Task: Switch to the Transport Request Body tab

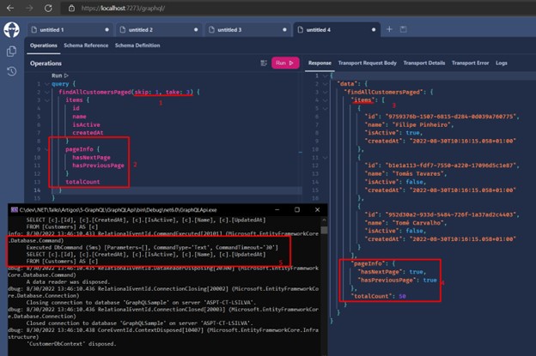Action: click(368, 63)
